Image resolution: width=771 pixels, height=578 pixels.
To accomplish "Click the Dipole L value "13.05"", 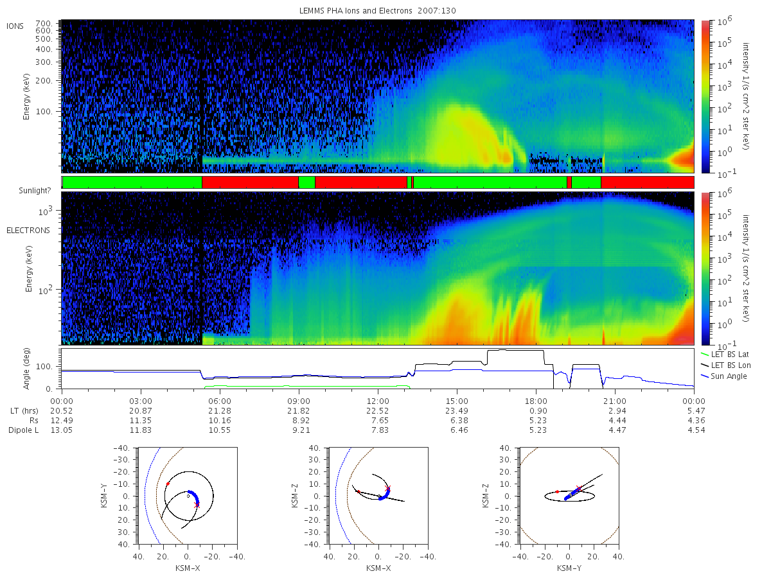I will [x=62, y=430].
